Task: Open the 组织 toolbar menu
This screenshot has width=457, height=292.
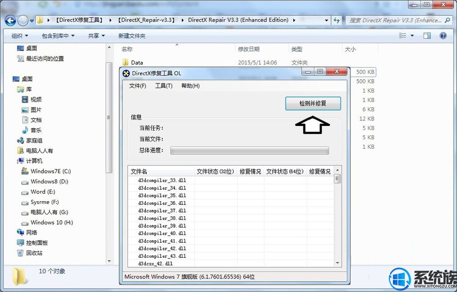Action: (x=20, y=36)
